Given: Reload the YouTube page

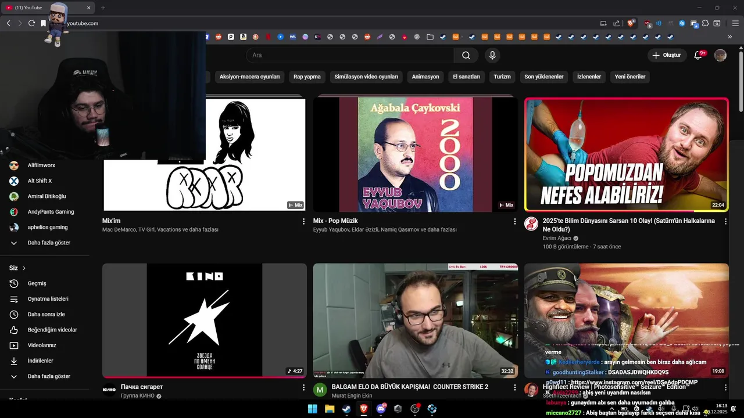Looking at the screenshot, I should (31, 23).
